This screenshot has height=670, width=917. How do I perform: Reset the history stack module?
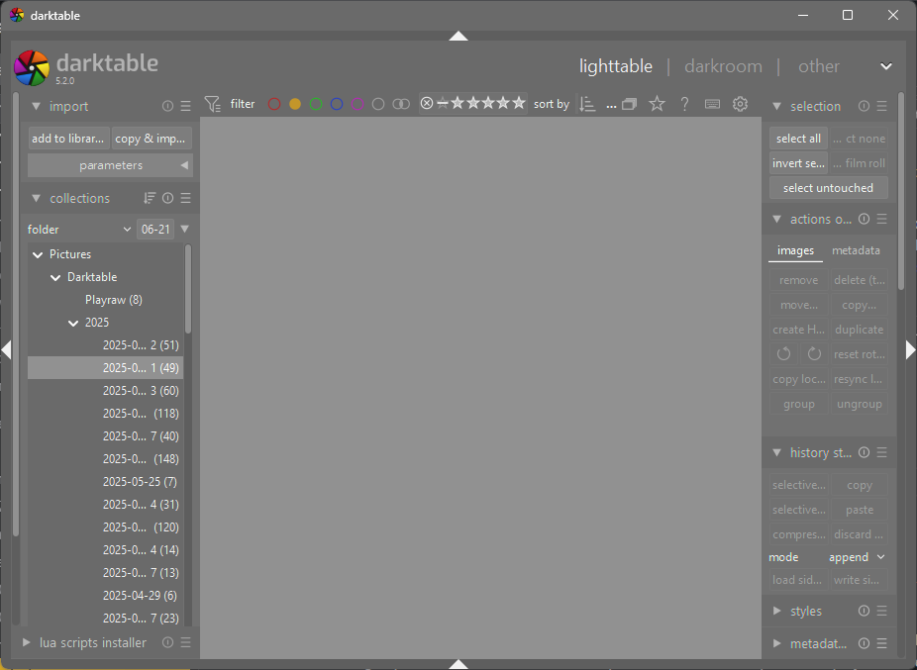coord(864,452)
